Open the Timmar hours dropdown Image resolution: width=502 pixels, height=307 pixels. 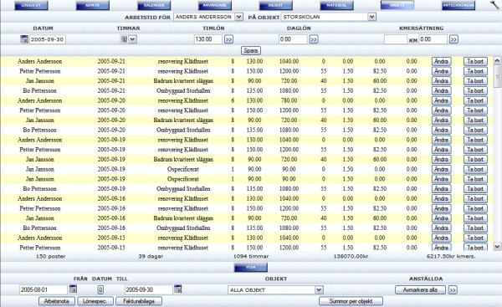pos(132,39)
